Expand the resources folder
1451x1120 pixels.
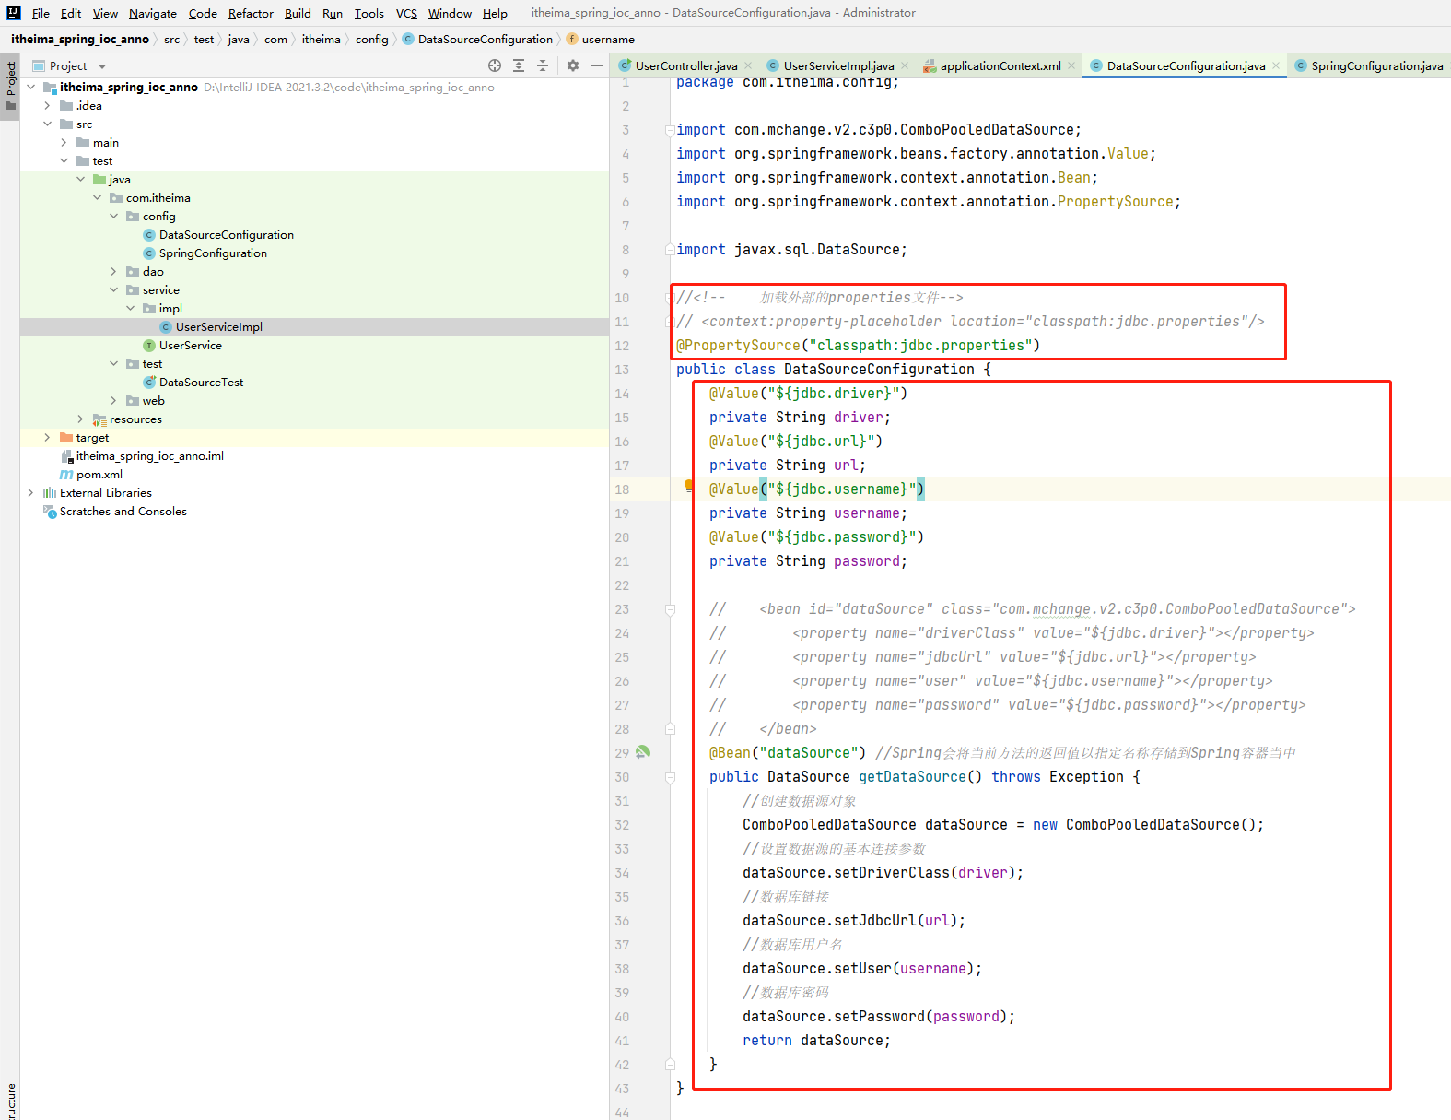pyautogui.click(x=80, y=419)
